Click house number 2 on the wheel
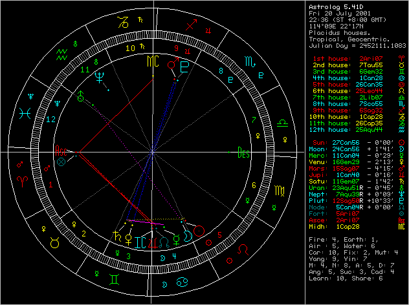This screenshot has width=409, height=305. coord(83,234)
